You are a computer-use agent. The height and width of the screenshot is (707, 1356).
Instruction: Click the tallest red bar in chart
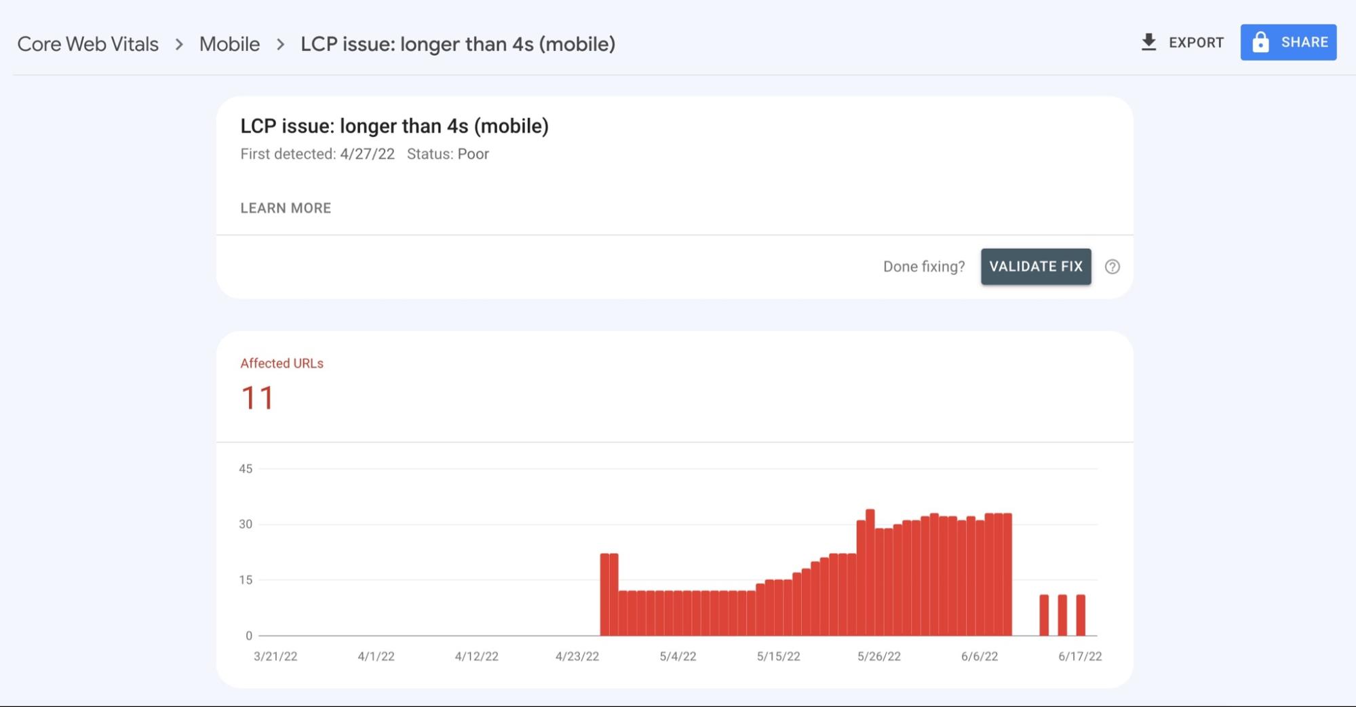pos(870,573)
